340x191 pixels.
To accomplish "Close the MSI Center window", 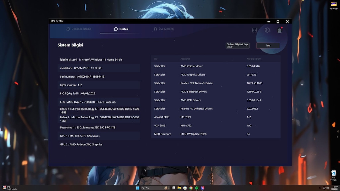I will tap(287, 21).
